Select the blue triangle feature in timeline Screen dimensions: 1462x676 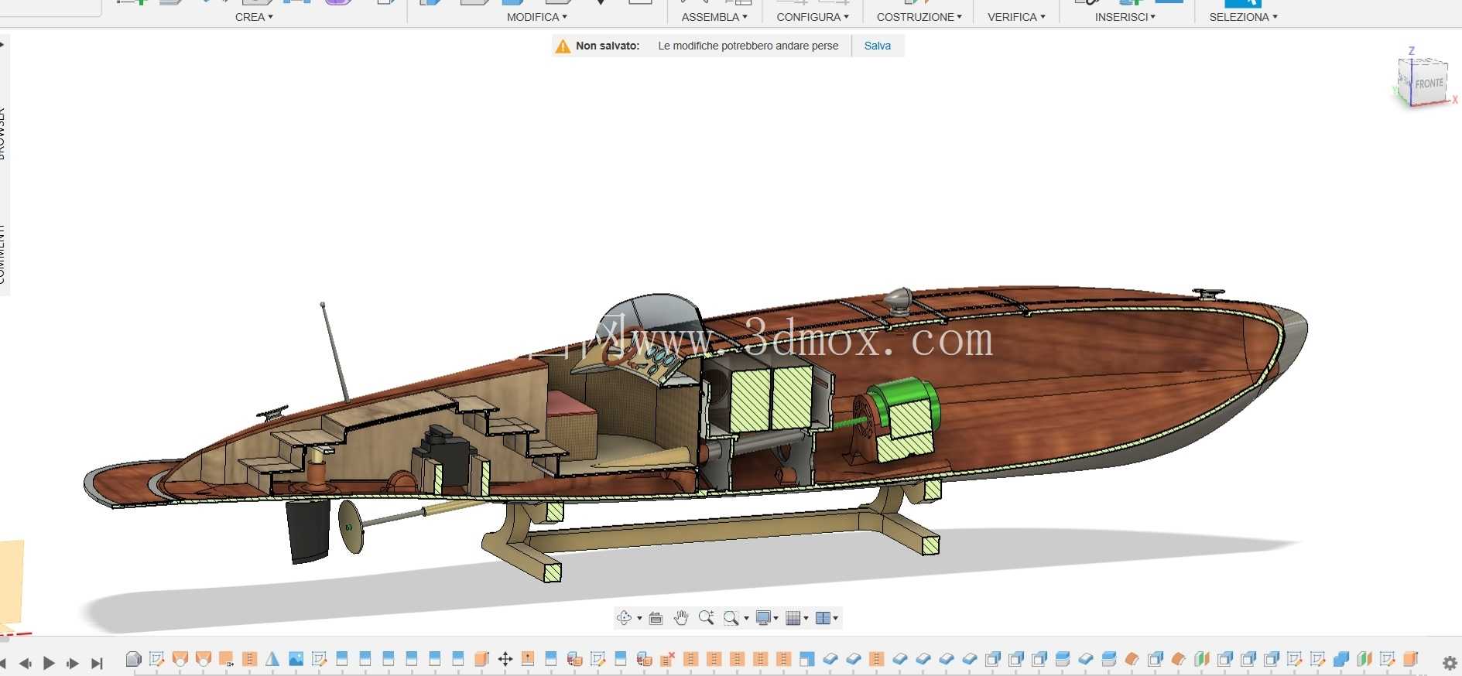(272, 659)
